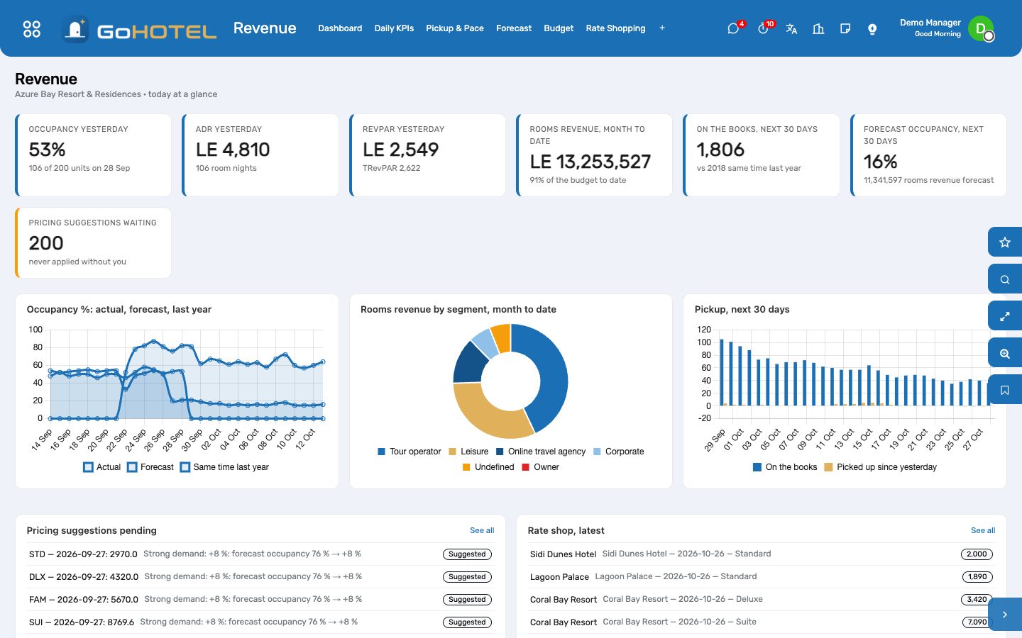Click the Revenue app title in header

tap(265, 28)
